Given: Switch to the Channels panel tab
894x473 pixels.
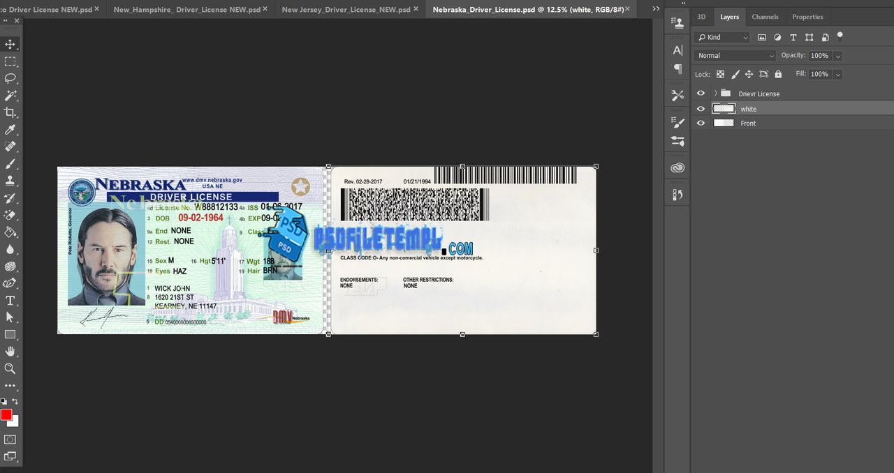Looking at the screenshot, I should [765, 17].
